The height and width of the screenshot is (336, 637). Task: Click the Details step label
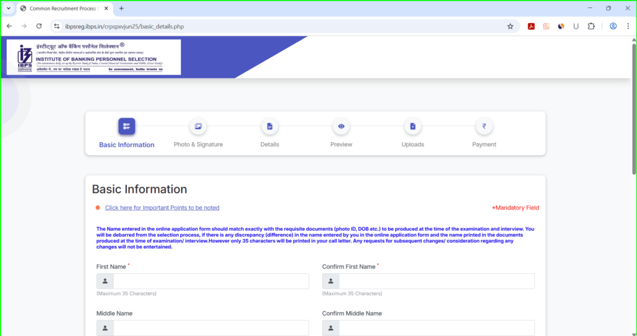[x=270, y=145]
